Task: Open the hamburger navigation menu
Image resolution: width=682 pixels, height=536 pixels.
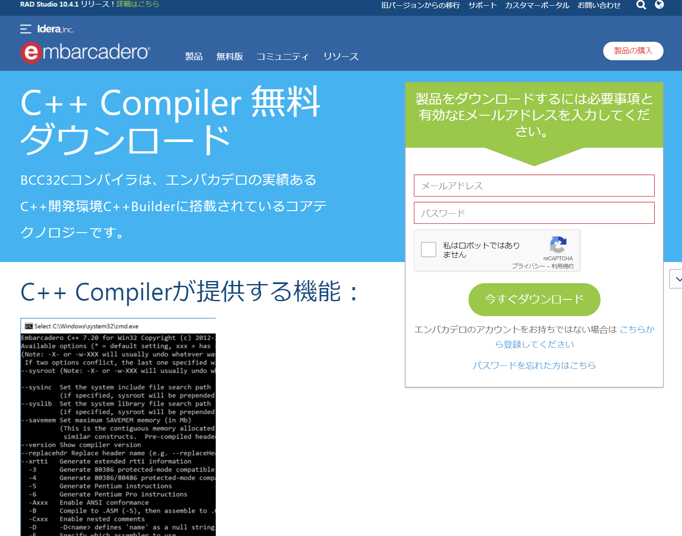Action: (25, 28)
